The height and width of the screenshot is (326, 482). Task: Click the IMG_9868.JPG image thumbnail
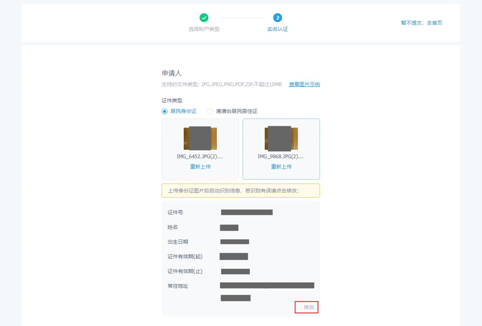pos(281,138)
